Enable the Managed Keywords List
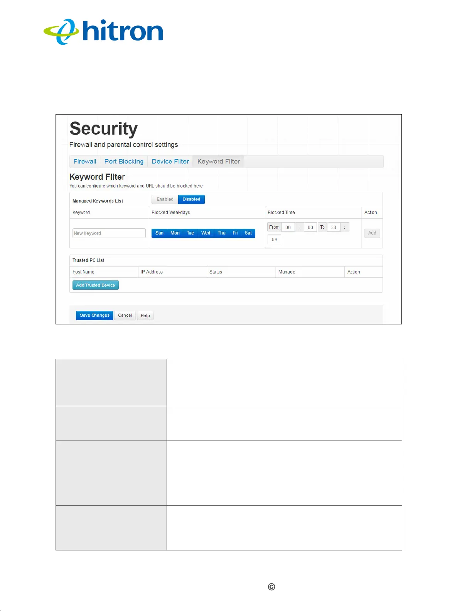The height and width of the screenshot is (611, 472). [165, 199]
